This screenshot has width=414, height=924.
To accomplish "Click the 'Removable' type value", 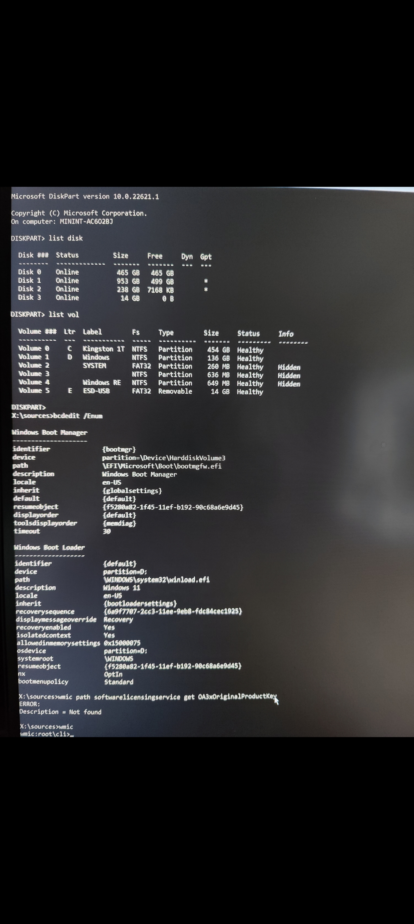I will coord(175,391).
